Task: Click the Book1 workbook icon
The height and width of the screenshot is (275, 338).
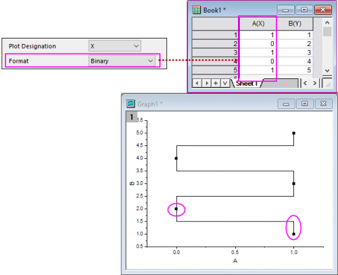Action: tap(196, 10)
